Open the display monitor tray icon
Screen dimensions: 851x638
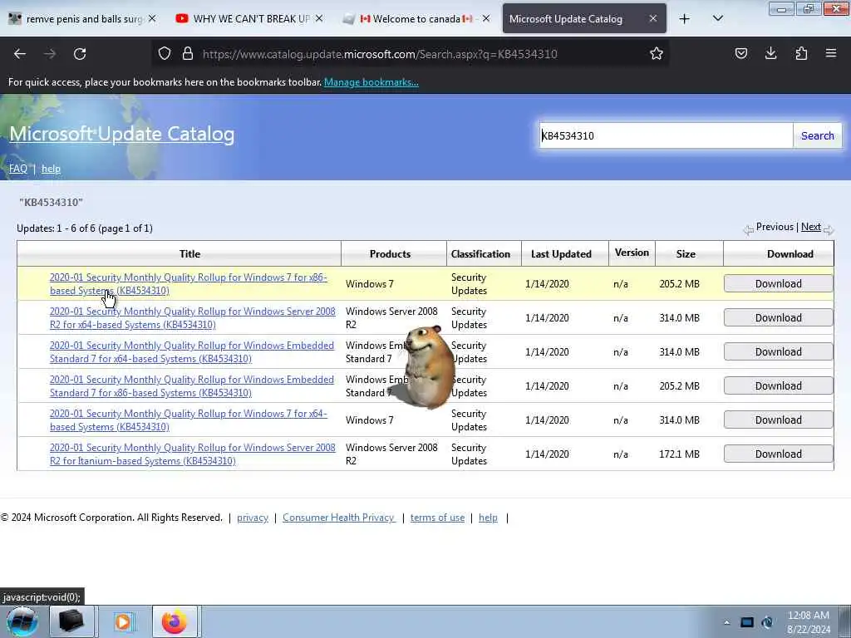pyautogui.click(x=747, y=622)
